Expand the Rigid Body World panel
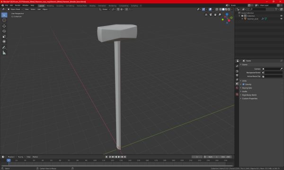 (249, 95)
